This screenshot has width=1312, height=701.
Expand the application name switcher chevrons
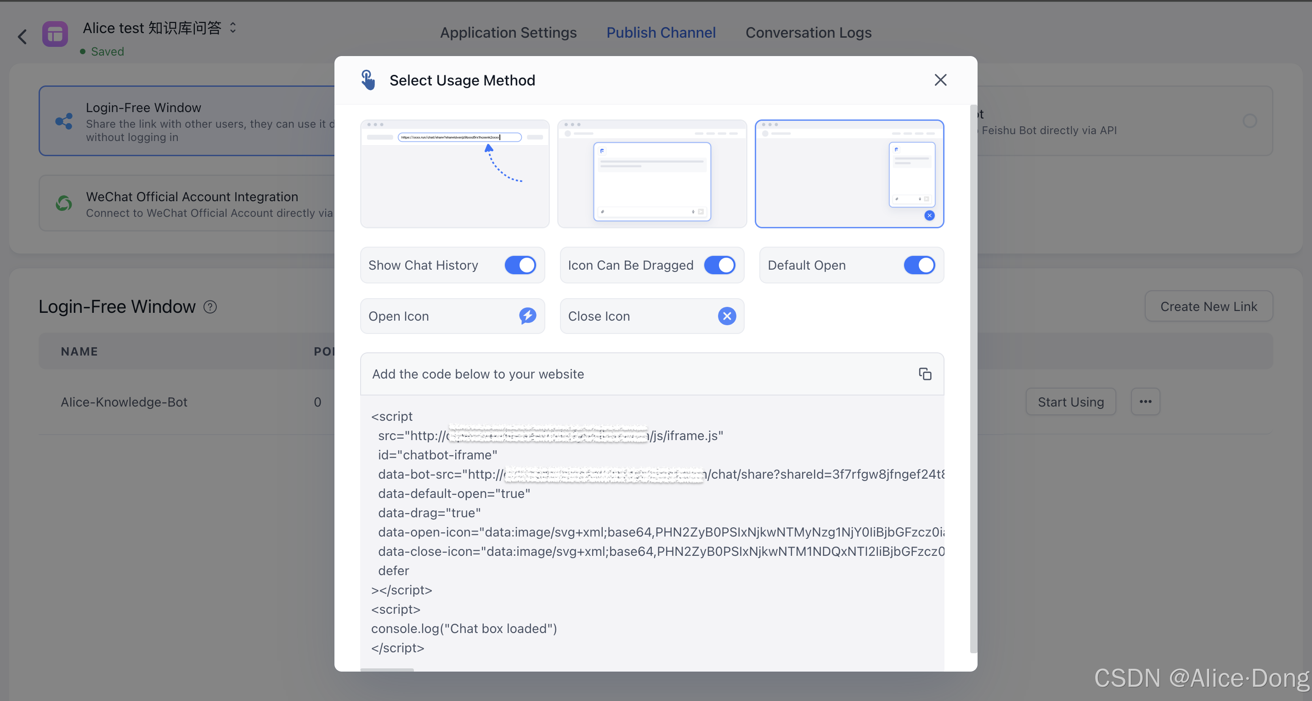point(233,28)
